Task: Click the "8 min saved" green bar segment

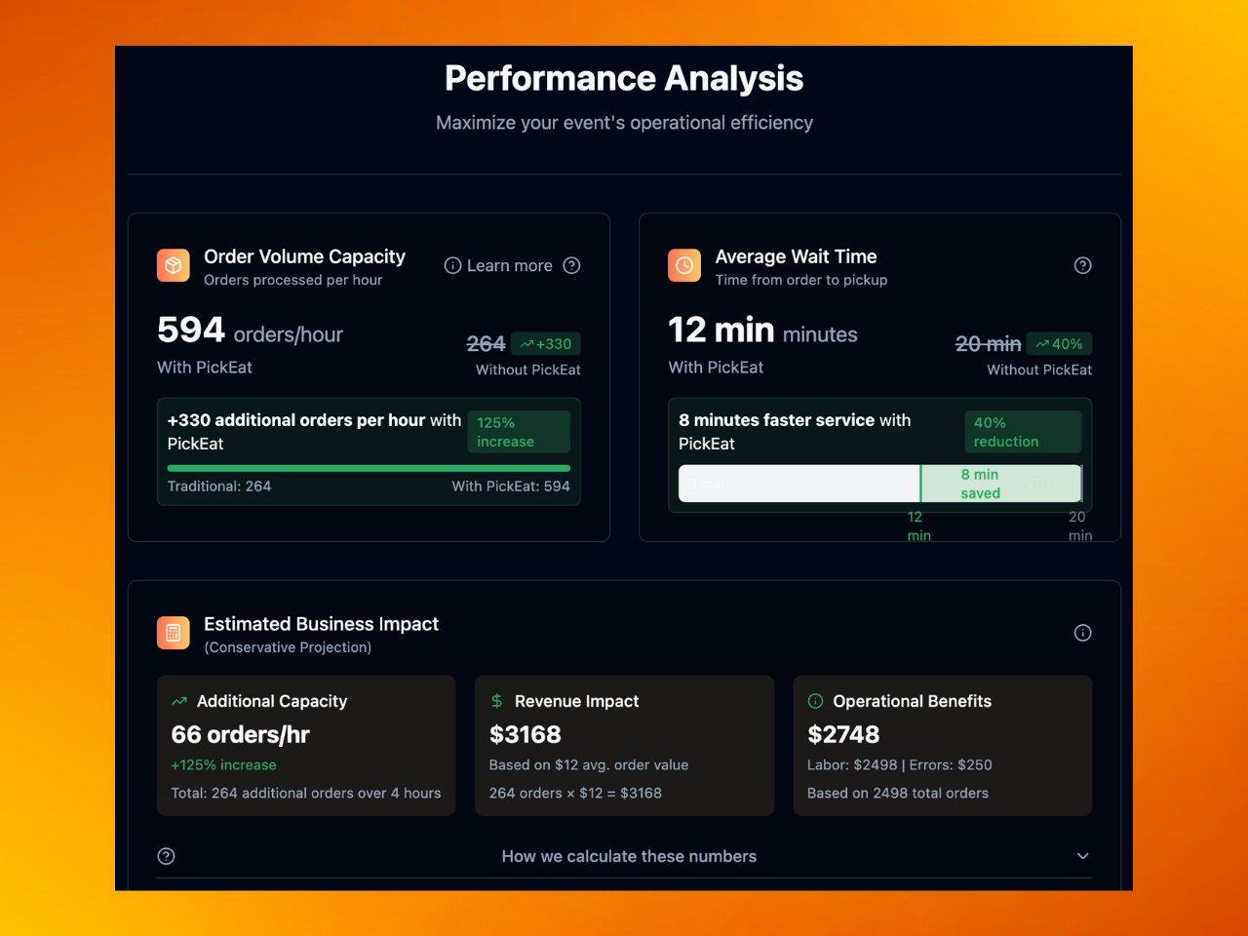Action: click(x=1001, y=484)
